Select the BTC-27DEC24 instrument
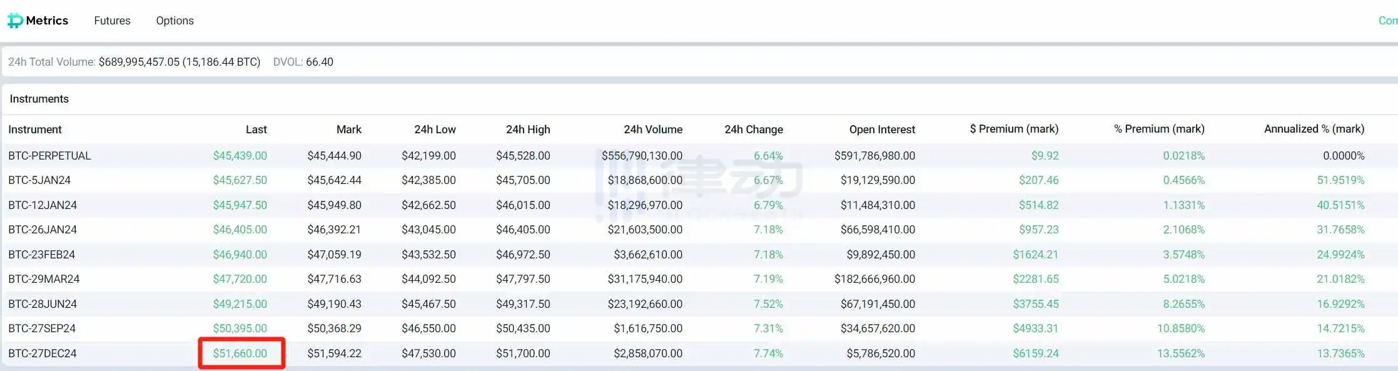1398x371 pixels. pyautogui.click(x=43, y=353)
